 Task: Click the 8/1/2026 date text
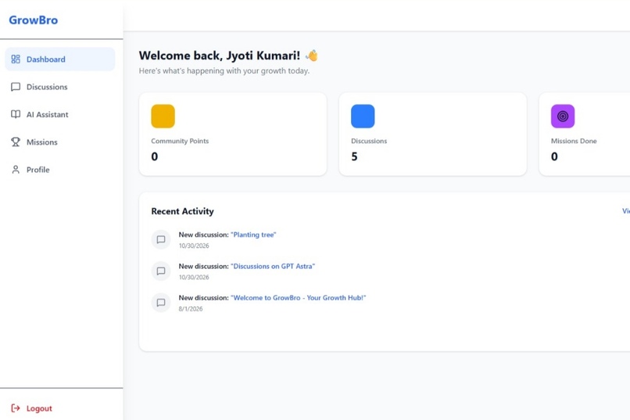click(x=191, y=309)
